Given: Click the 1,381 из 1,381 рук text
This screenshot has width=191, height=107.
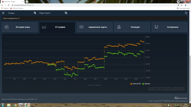Looking at the screenshot, I should (94, 85).
